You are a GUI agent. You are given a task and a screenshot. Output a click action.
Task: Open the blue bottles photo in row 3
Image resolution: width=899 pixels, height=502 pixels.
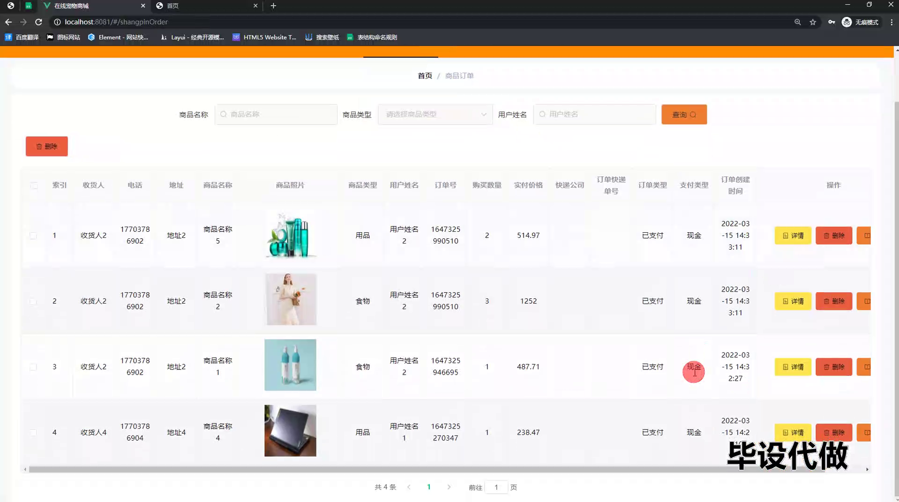[x=290, y=365]
